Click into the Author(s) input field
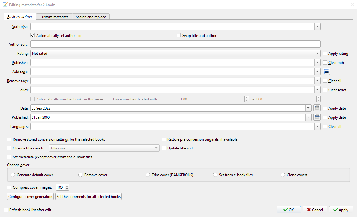 [x=173, y=26]
